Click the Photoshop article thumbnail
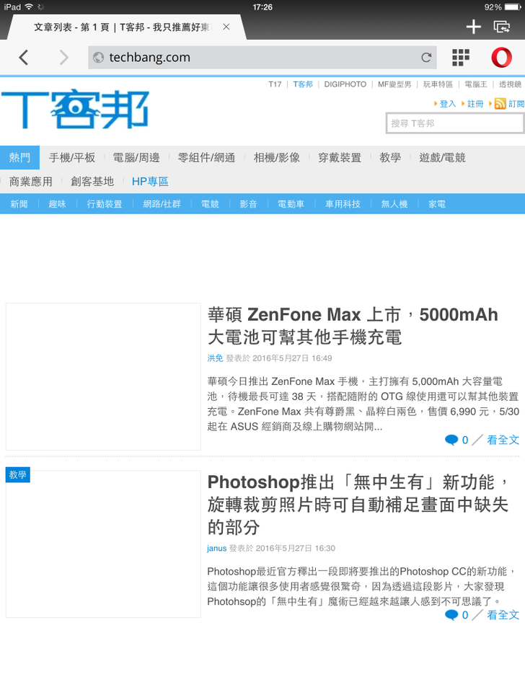Viewport: 525px width, 700px height. click(x=103, y=544)
